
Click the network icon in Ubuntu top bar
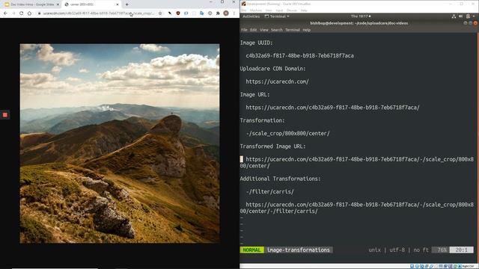tap(454, 16)
